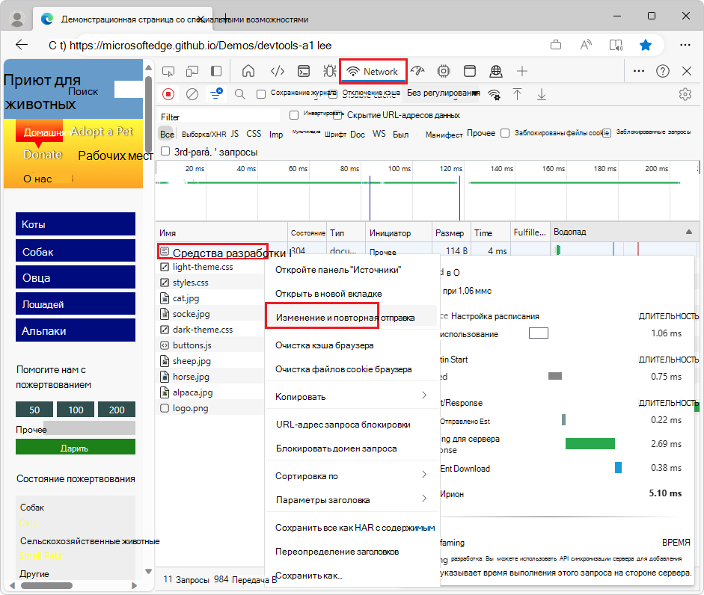Click the Имя column header
This screenshot has width=704, height=595.
[221, 232]
